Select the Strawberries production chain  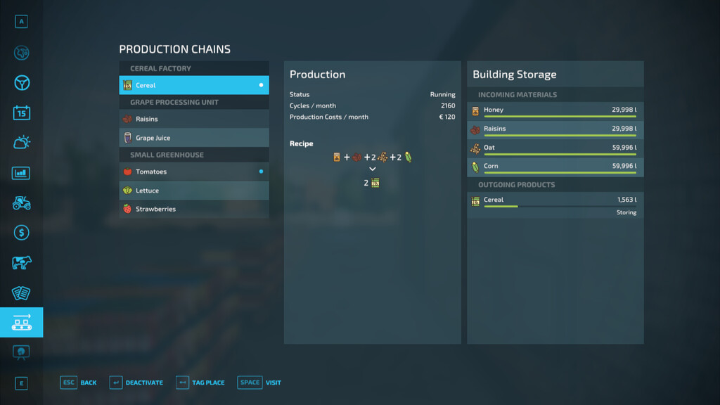pos(193,209)
